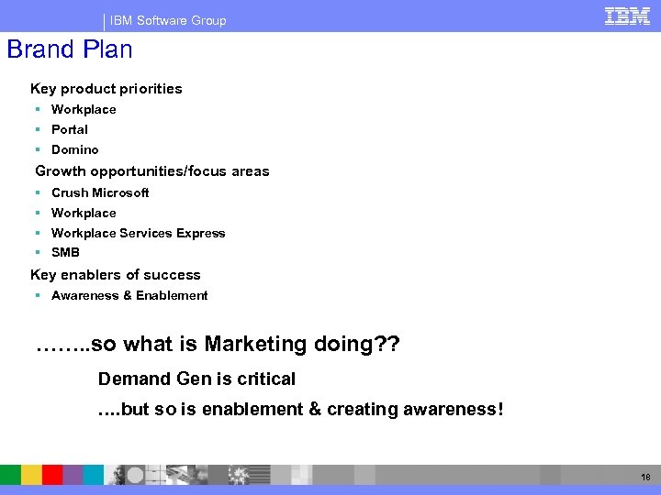Image resolution: width=661 pixels, height=495 pixels.
Task: Click the teal square in footer strip
Action: [93, 475]
